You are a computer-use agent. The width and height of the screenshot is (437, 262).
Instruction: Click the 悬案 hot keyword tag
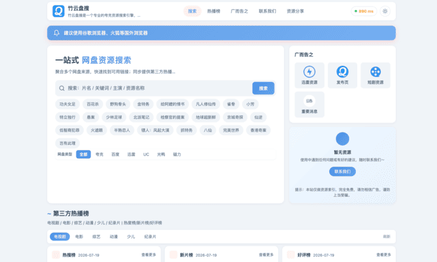click(91, 117)
